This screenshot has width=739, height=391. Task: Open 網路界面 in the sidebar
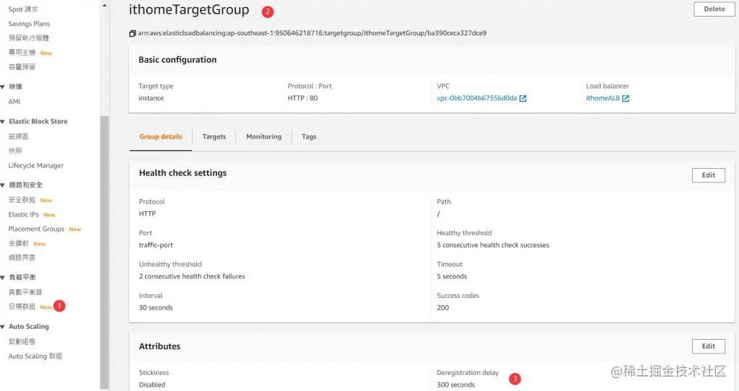point(22,258)
